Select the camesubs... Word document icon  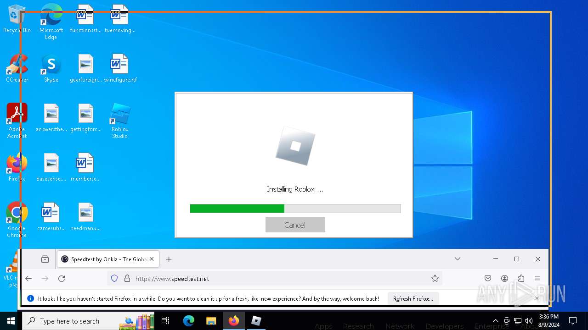click(51, 217)
